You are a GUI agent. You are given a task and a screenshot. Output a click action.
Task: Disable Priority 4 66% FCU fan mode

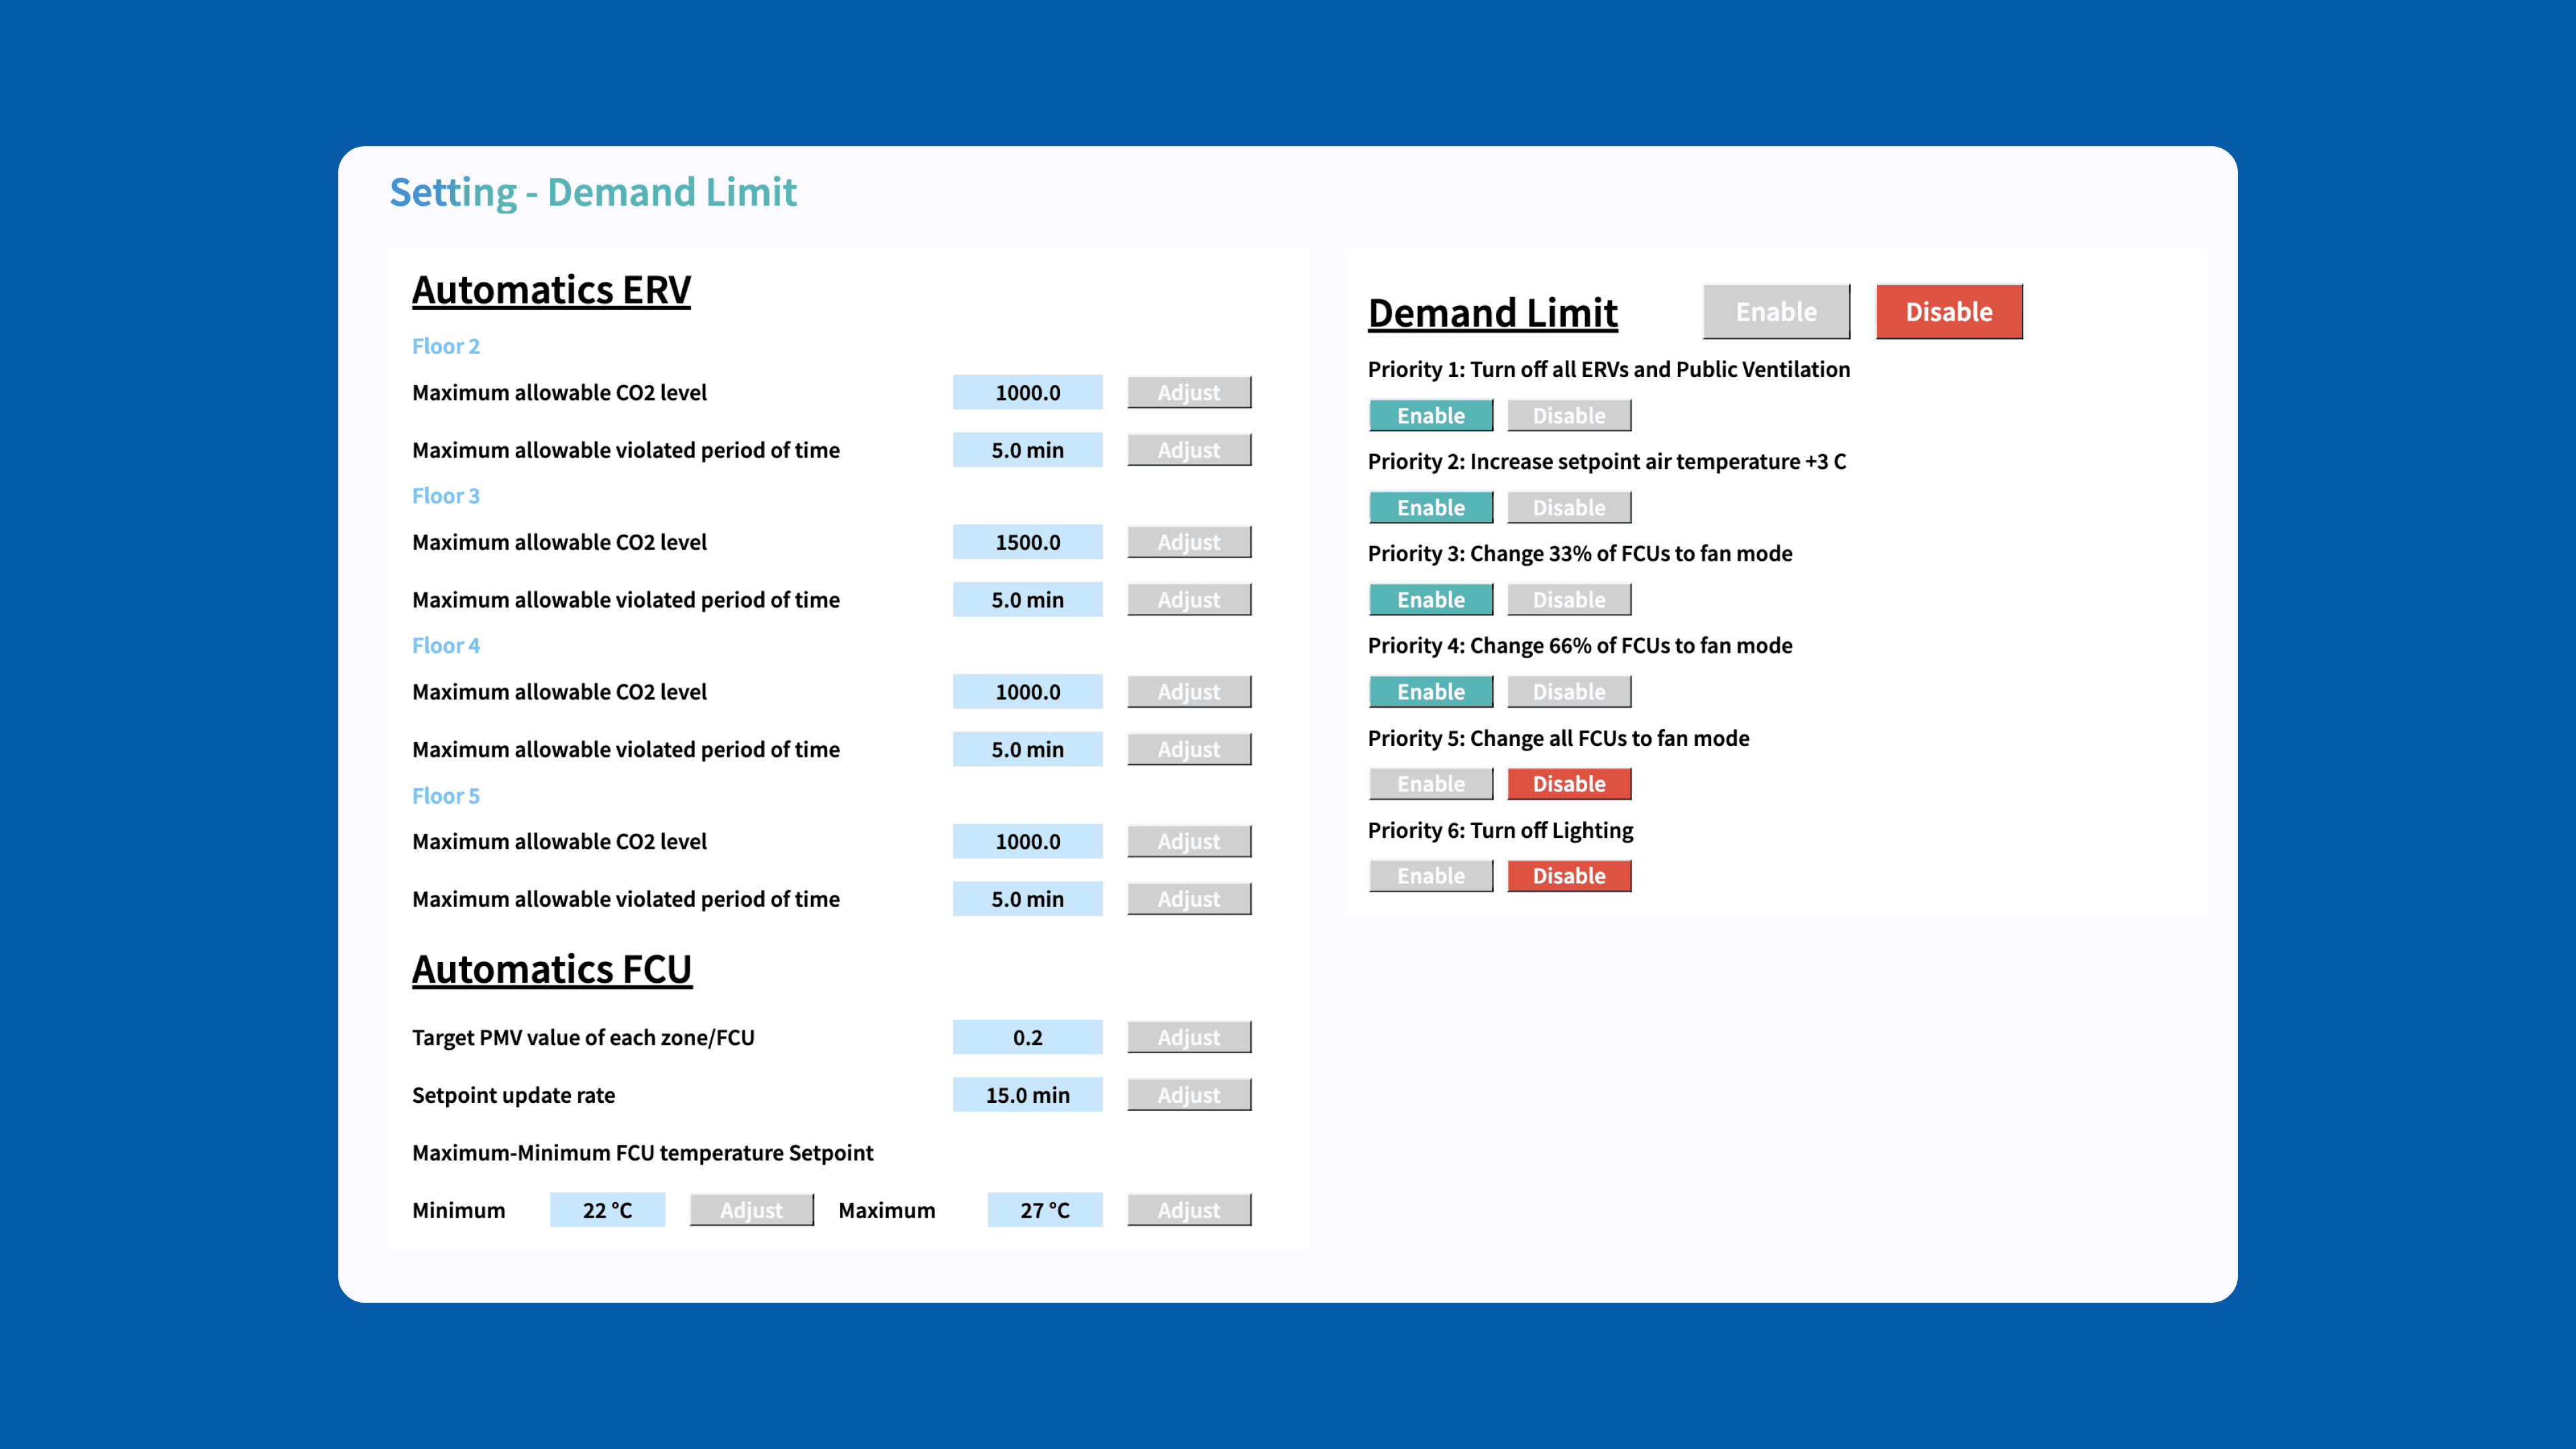(x=1568, y=692)
